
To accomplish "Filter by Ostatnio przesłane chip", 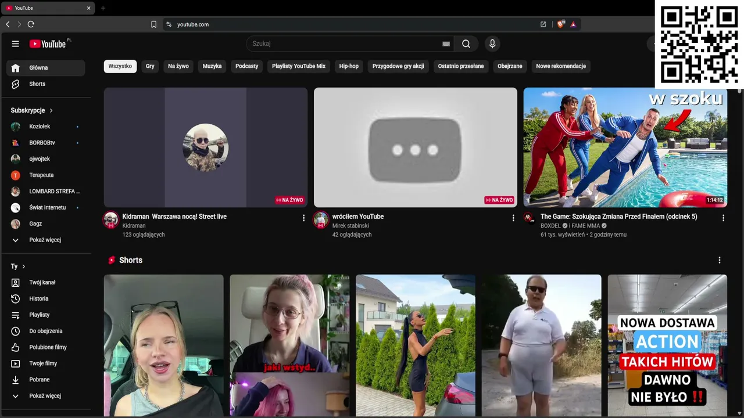I will tap(461, 66).
